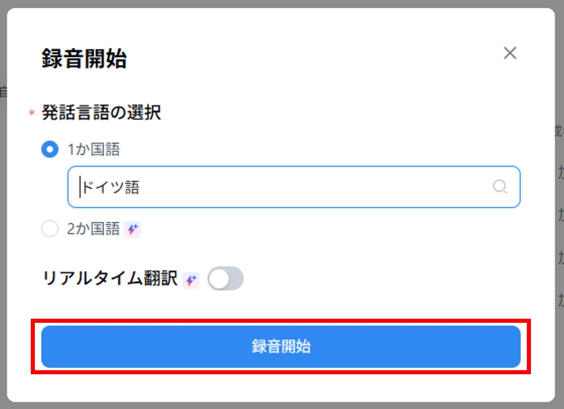Click the partial character at left edge
This screenshot has height=409, width=564.
pos(3,92)
